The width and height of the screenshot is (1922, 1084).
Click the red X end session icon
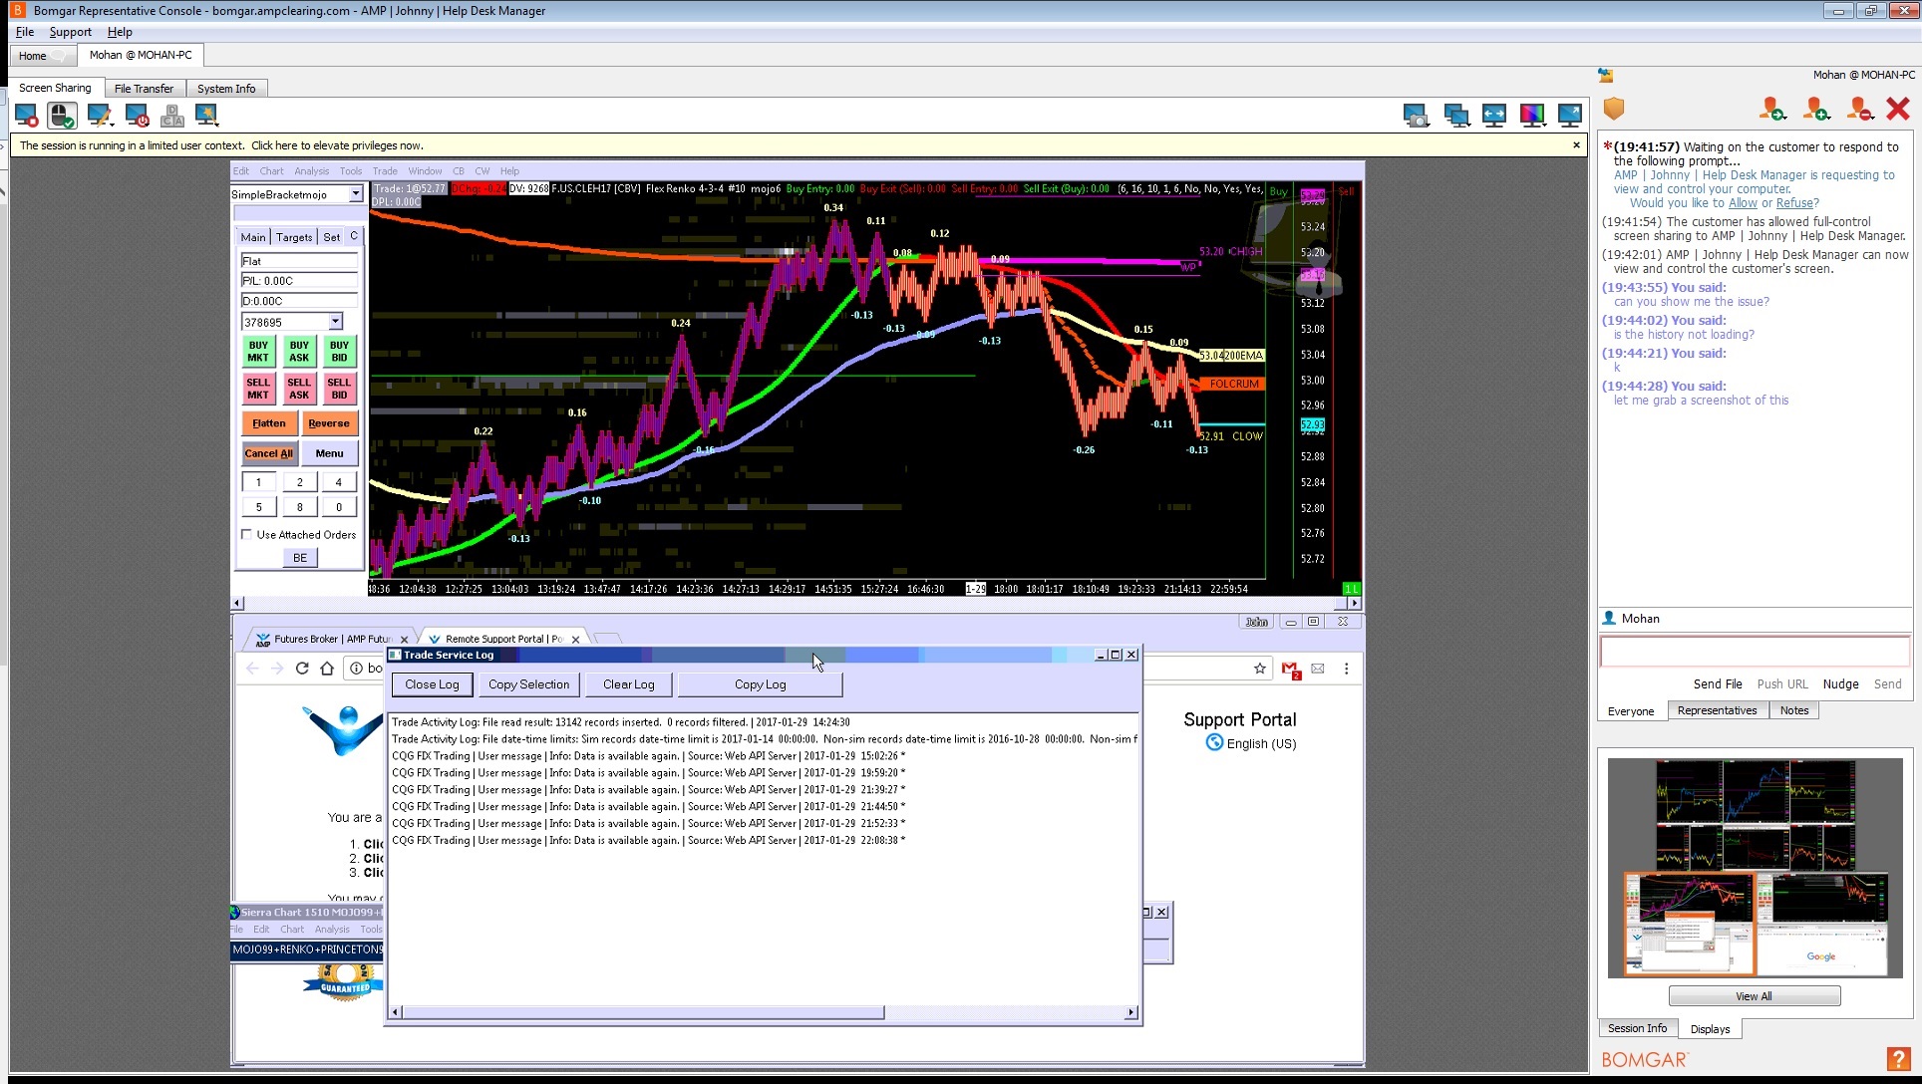1897,109
